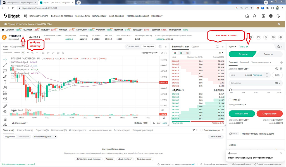
Task: Open the 'Только размещение' order type dropdown
Action: 261,62
